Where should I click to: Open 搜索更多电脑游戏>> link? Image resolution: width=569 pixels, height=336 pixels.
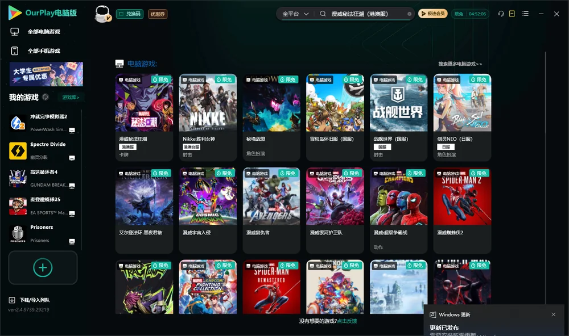pyautogui.click(x=460, y=64)
